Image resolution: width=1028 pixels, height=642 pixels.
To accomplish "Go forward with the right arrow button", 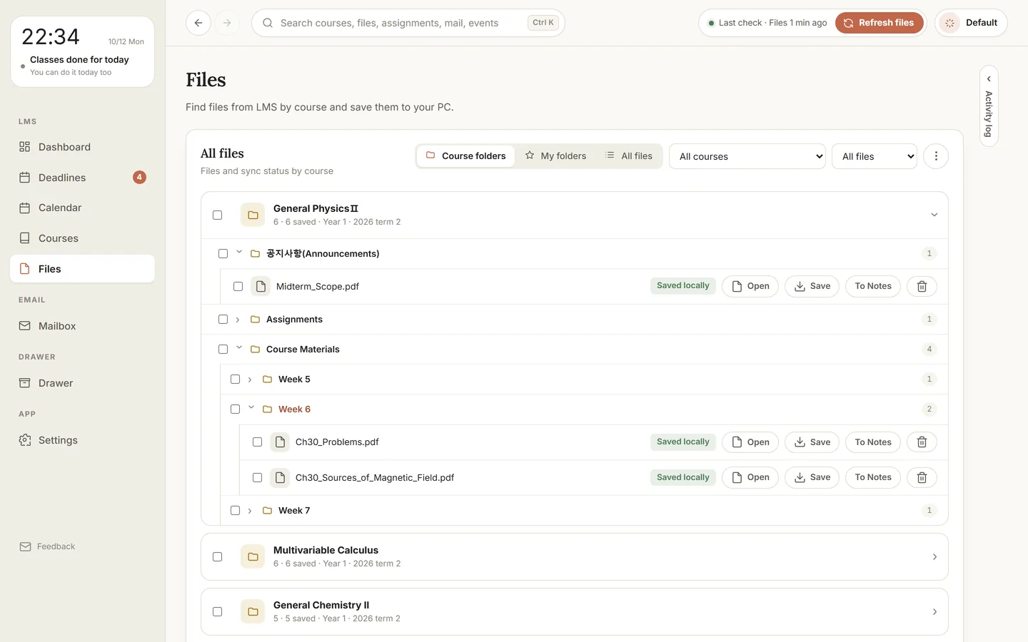I will pos(227,23).
